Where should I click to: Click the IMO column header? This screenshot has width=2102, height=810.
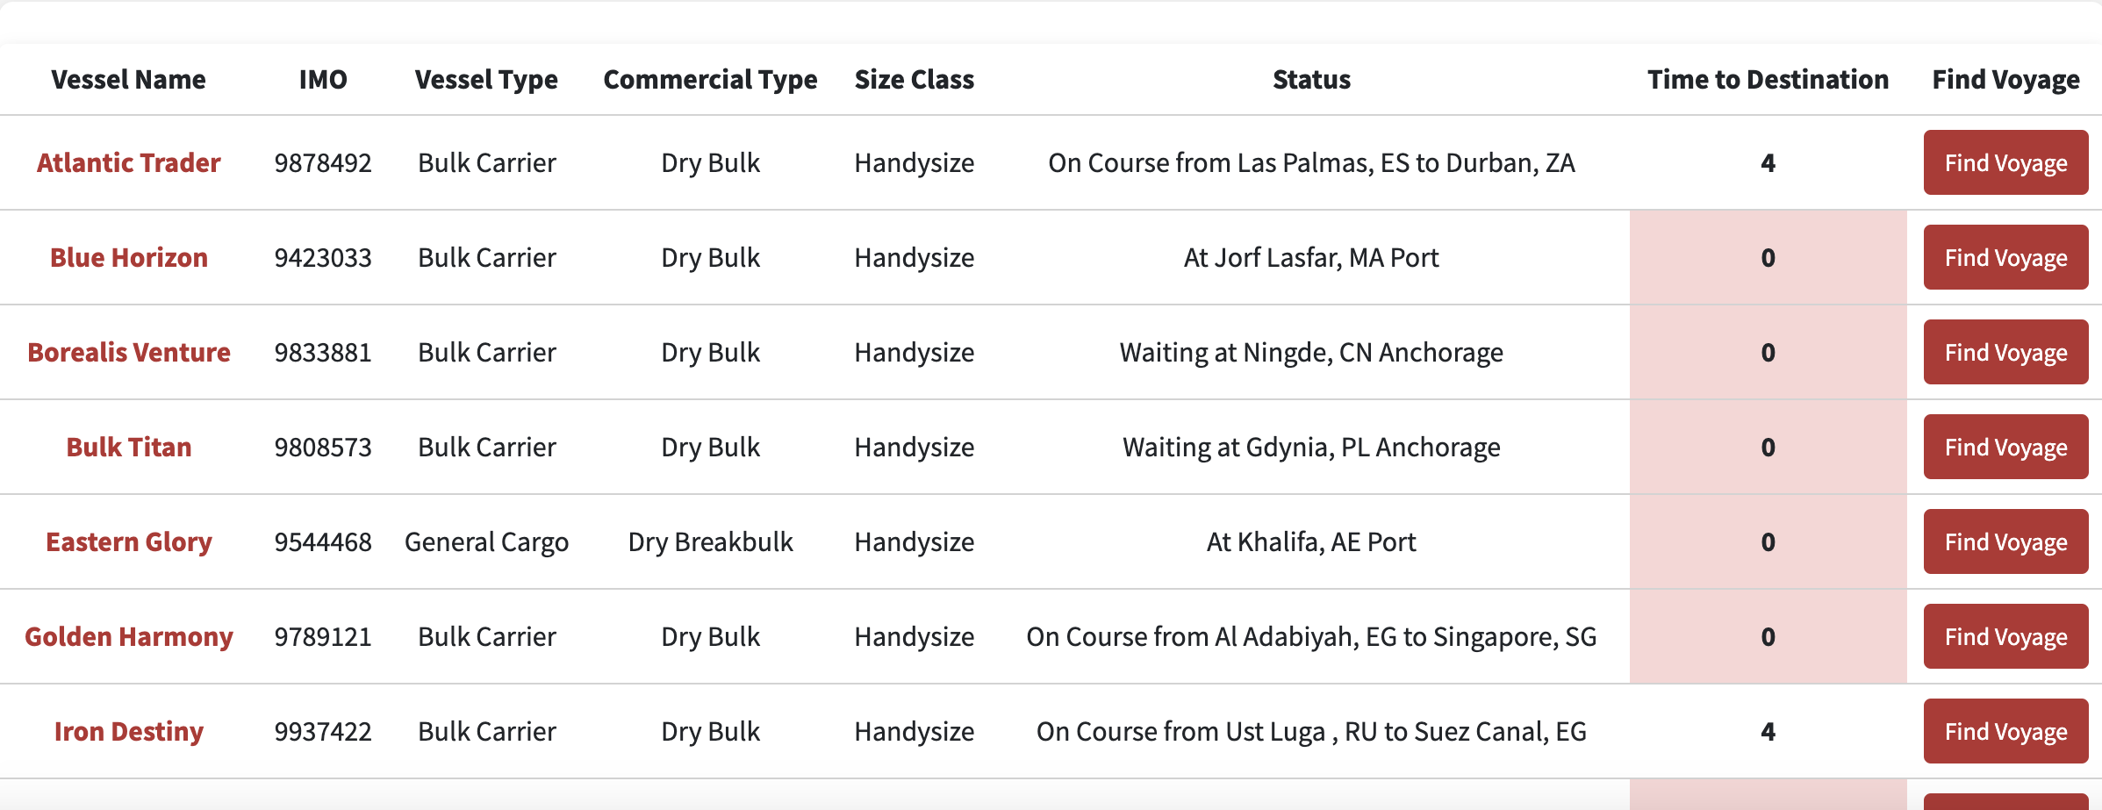323,79
